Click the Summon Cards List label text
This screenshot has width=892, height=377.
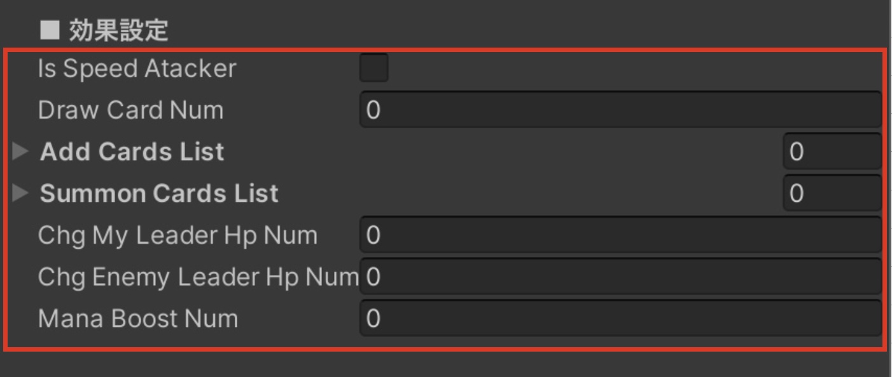click(x=159, y=193)
